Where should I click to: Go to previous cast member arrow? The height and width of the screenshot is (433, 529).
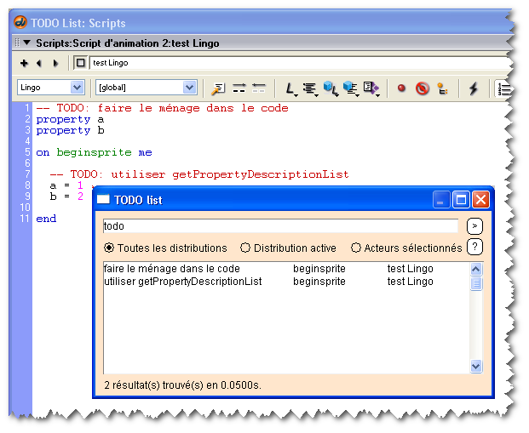(39, 63)
